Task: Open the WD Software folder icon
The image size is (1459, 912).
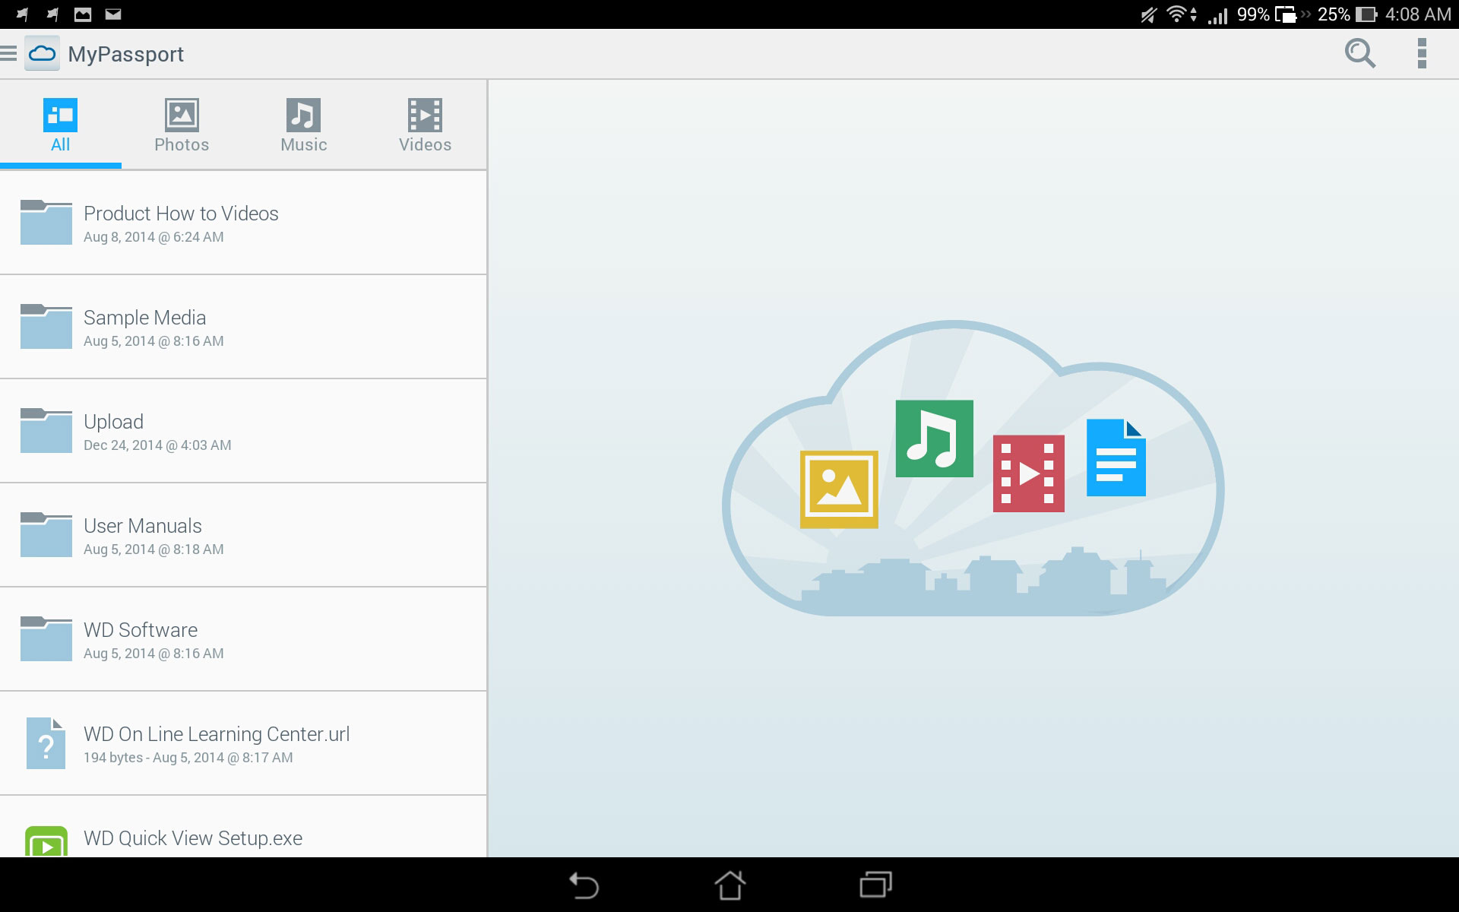Action: (46, 638)
